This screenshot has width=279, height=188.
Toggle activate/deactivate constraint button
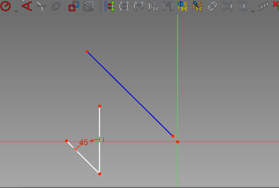(x=88, y=6)
